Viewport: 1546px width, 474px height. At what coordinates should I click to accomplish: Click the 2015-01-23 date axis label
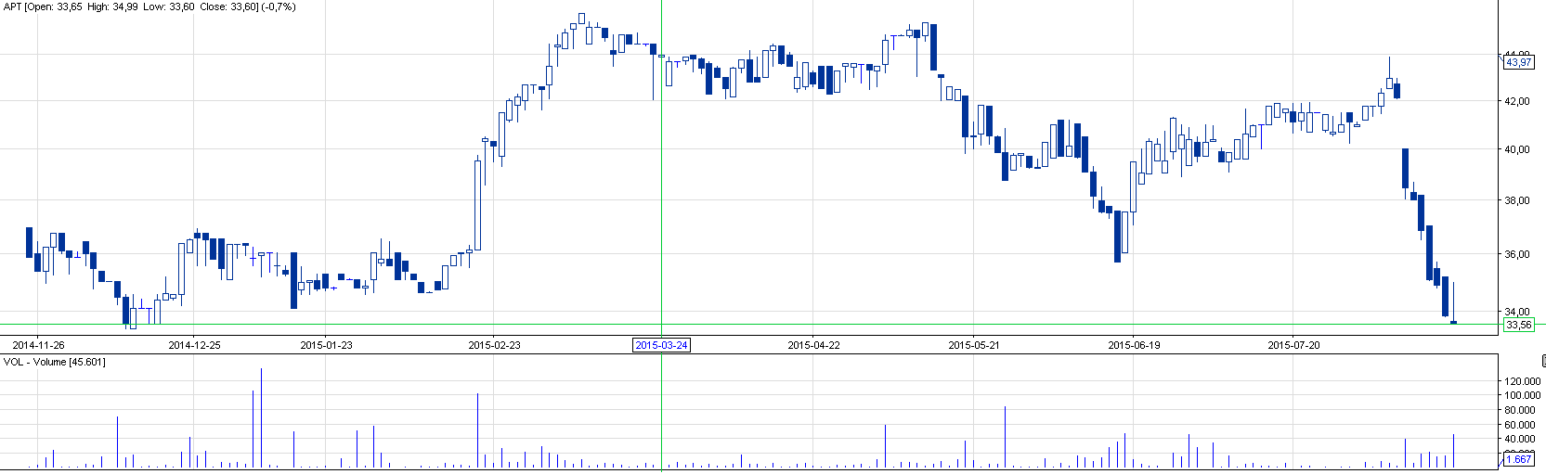pos(326,345)
